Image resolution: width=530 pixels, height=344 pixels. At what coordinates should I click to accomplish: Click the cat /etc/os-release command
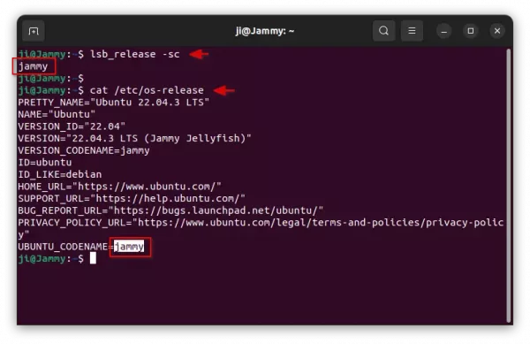(147, 90)
